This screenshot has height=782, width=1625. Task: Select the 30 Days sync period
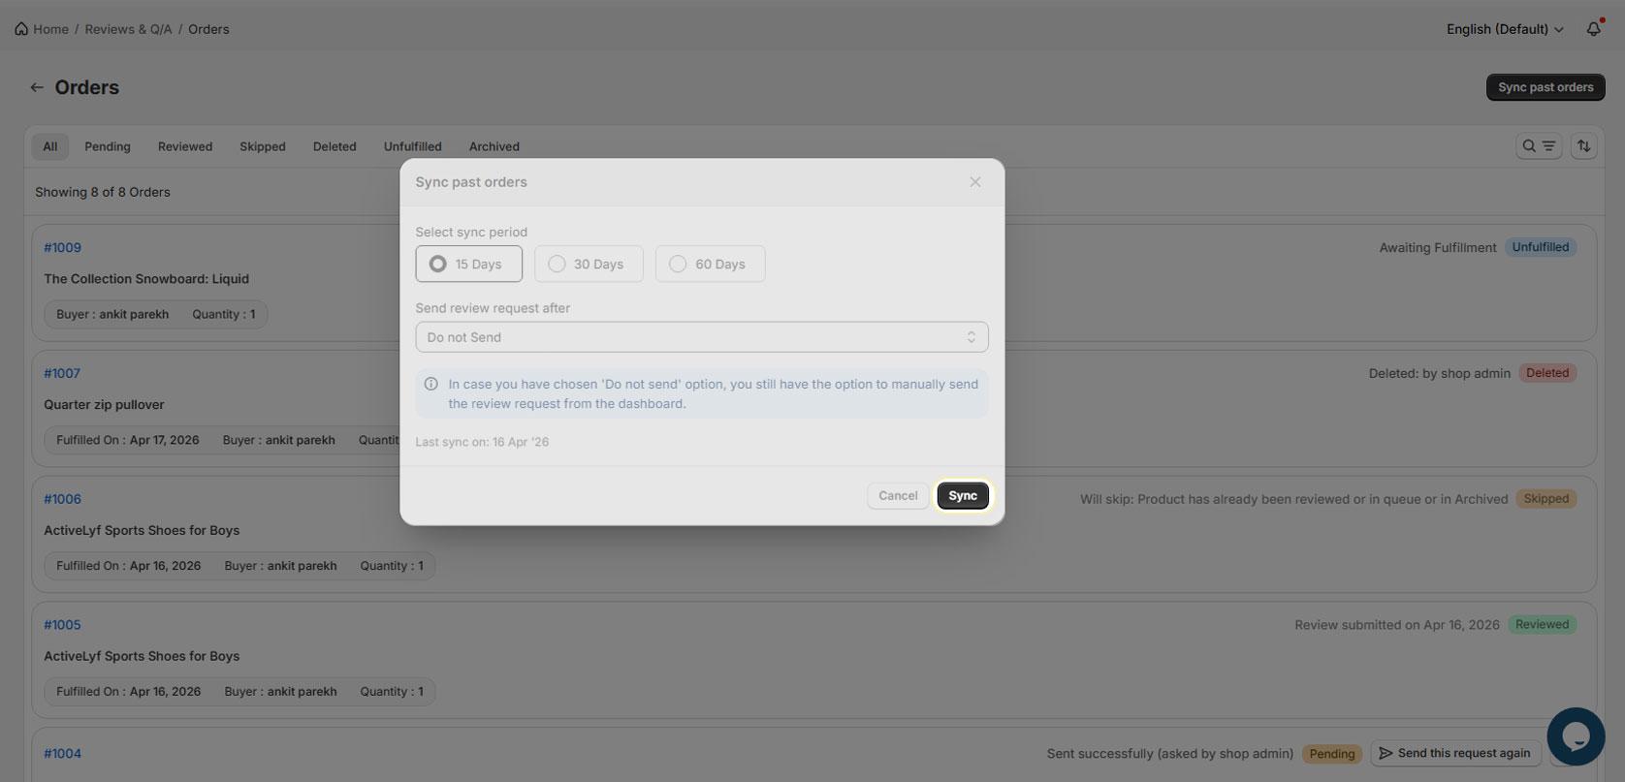coord(589,264)
